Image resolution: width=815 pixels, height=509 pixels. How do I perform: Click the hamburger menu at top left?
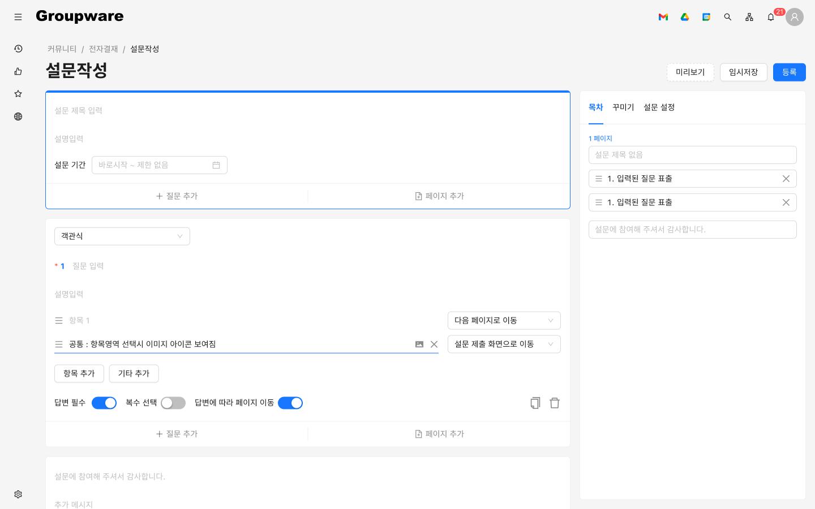(18, 17)
